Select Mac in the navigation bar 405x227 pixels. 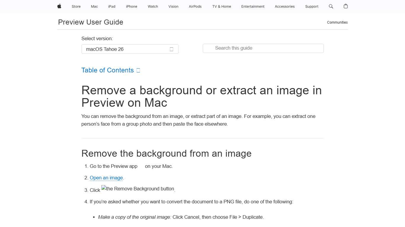94,6
